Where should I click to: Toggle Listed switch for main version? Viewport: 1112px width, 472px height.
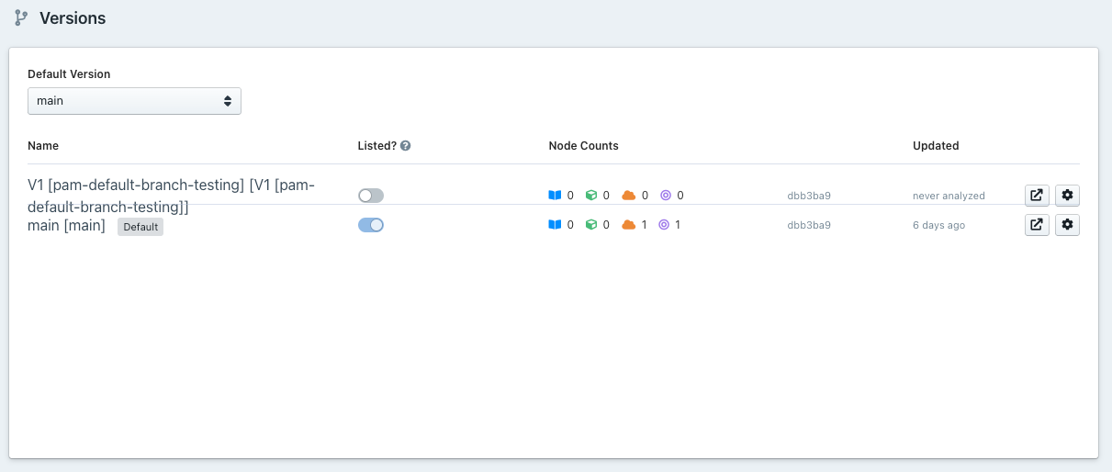[371, 225]
